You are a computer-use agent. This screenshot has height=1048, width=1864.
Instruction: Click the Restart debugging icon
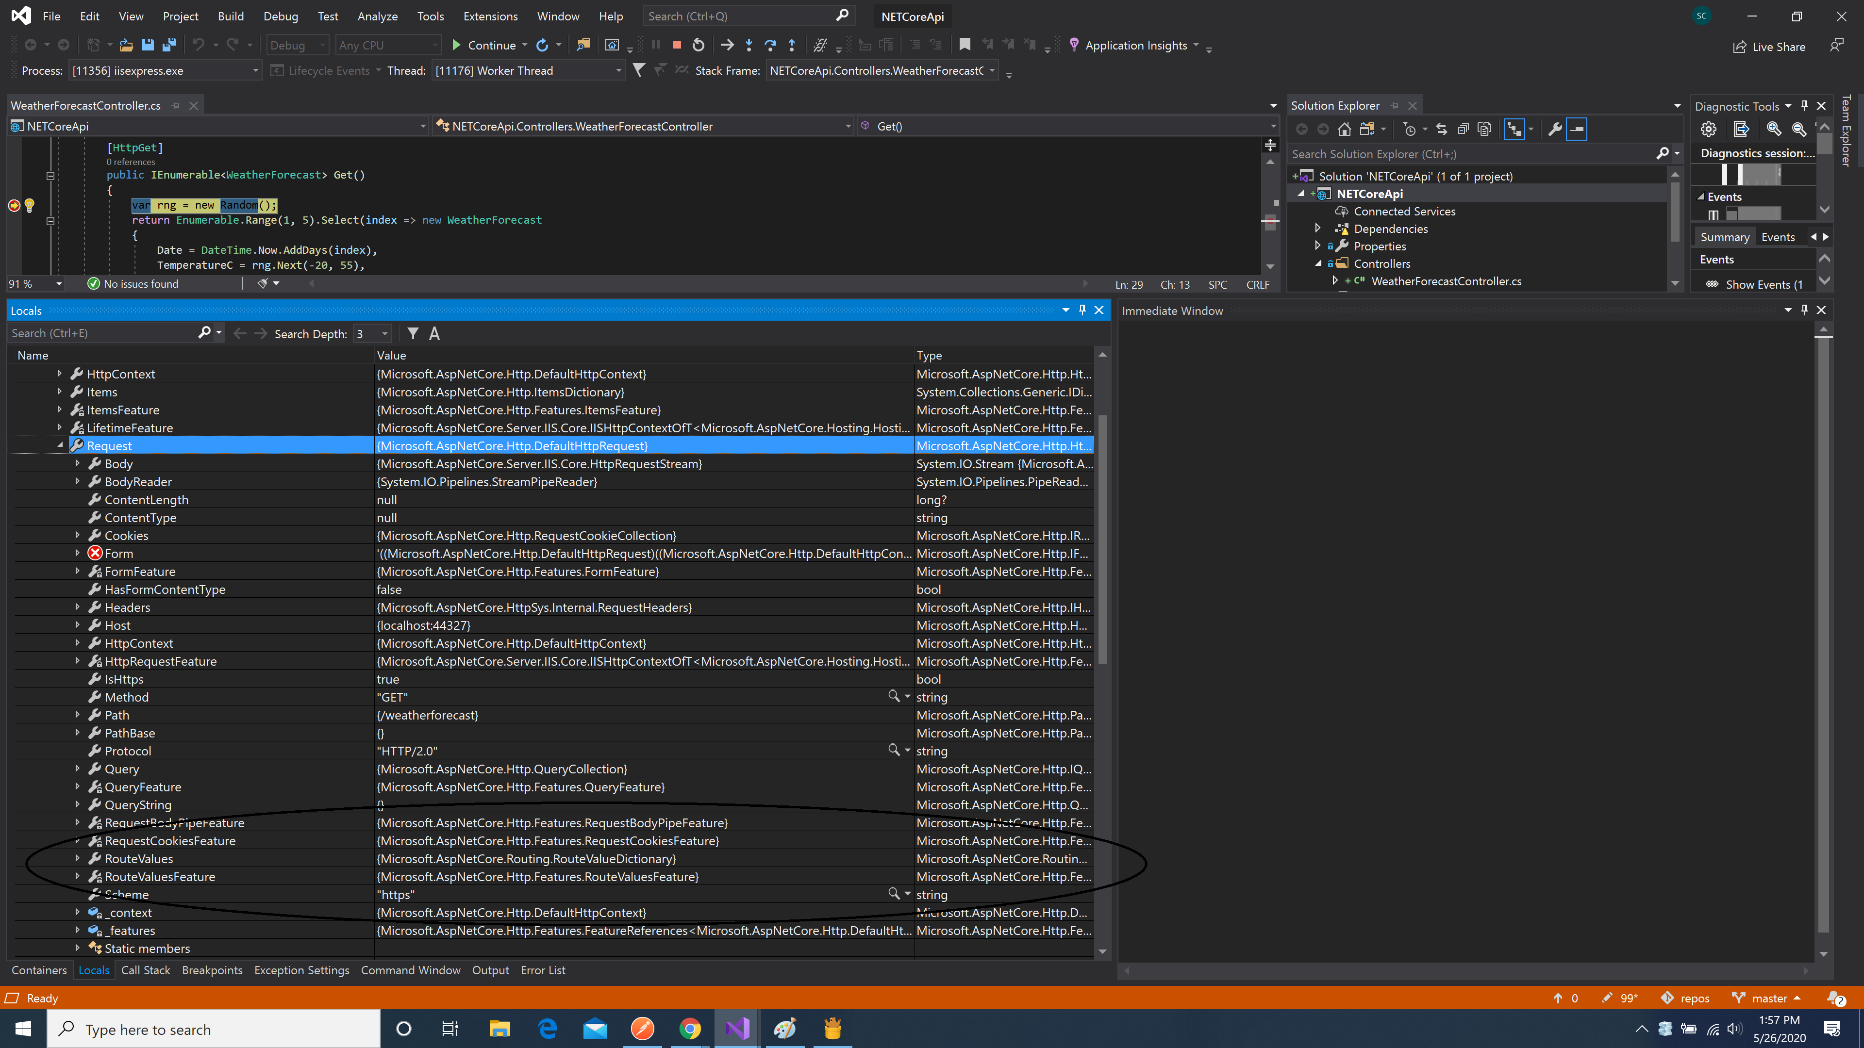tap(699, 45)
